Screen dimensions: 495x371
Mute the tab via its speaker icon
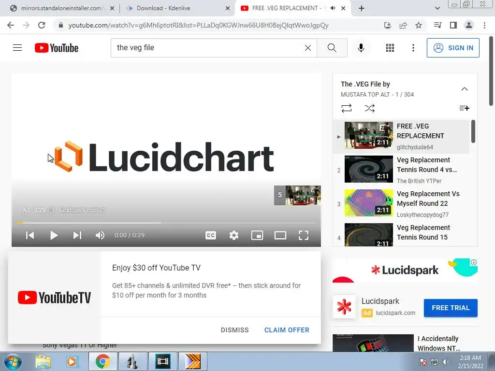point(333,8)
